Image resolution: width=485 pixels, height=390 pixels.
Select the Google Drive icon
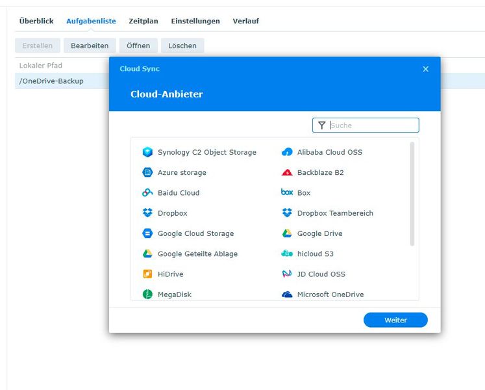287,233
